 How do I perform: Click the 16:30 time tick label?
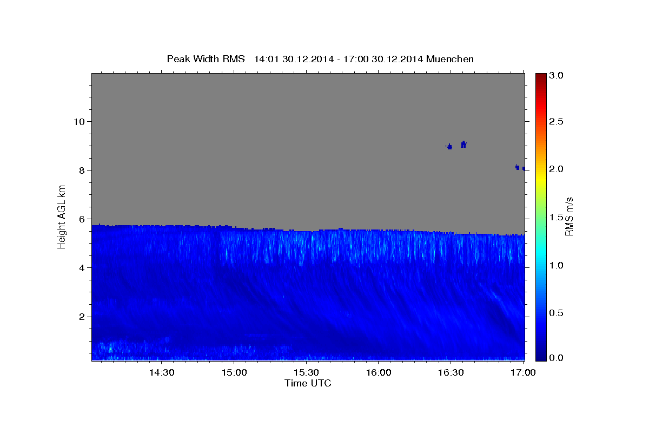[x=451, y=372]
